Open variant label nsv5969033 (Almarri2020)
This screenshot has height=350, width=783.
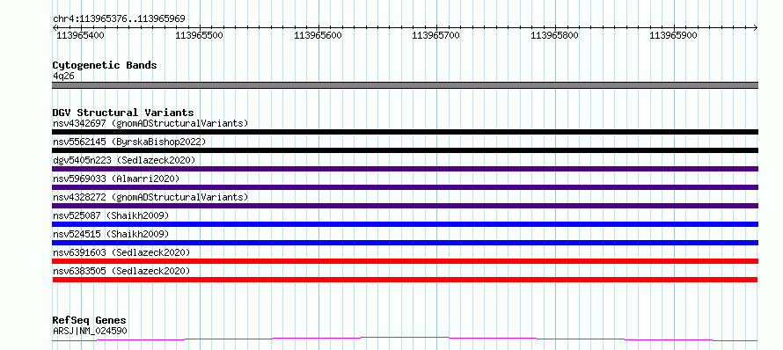[116, 179]
